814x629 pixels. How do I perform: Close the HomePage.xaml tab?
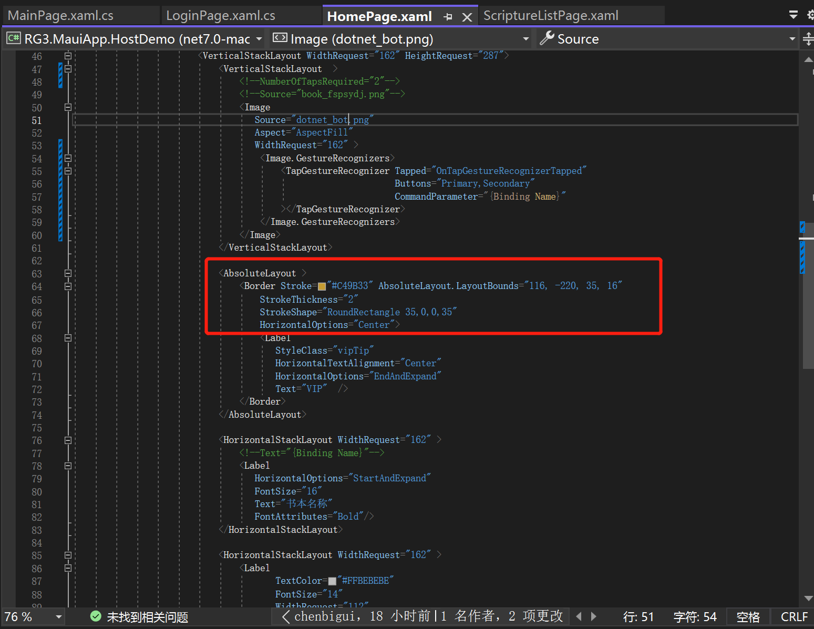coord(467,17)
